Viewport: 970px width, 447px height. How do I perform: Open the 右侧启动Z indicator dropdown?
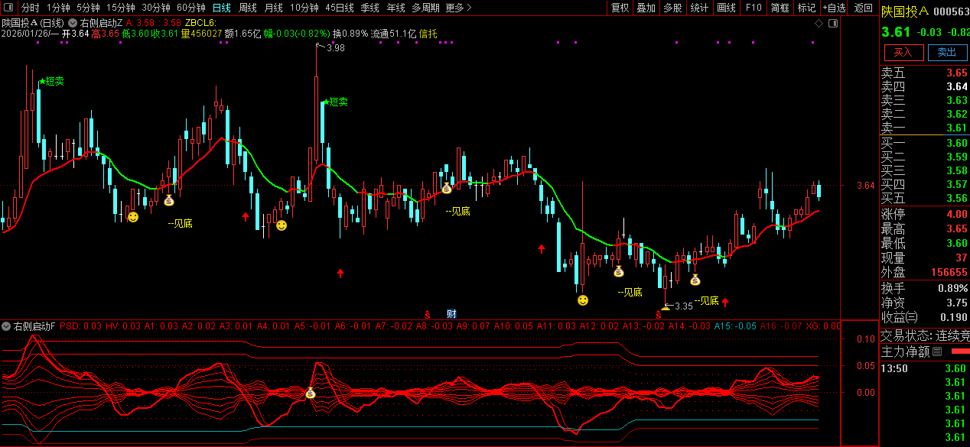pyautogui.click(x=73, y=23)
